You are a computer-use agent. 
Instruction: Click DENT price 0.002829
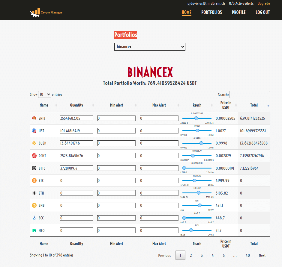click(223, 156)
